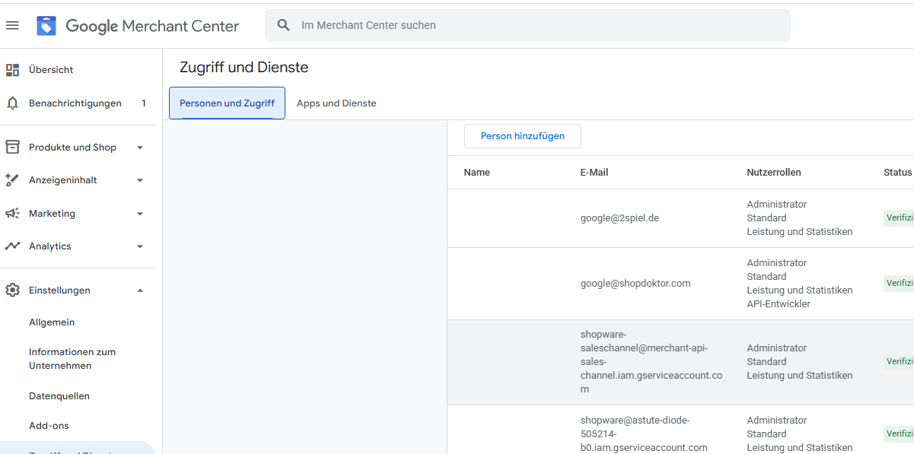The width and height of the screenshot is (914, 454).
Task: Click the Google Merchant Center logo
Action: 138,26
